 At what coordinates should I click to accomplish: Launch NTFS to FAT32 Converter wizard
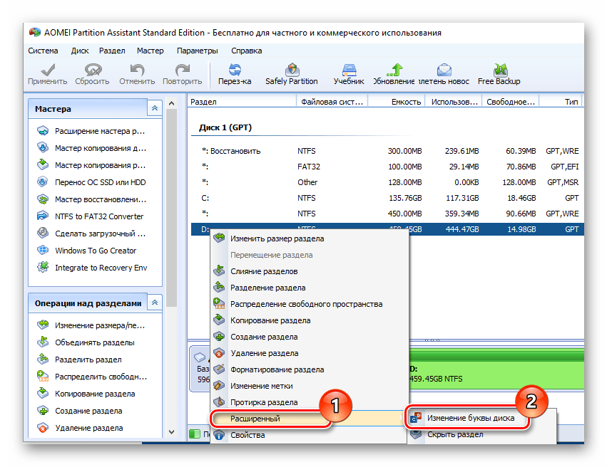click(98, 216)
